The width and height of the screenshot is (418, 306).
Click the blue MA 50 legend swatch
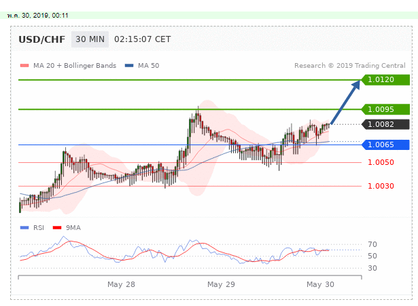tap(129, 66)
